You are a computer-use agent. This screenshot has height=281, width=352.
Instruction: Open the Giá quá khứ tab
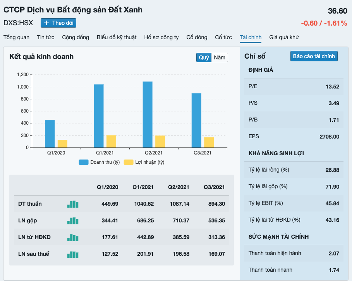284,37
